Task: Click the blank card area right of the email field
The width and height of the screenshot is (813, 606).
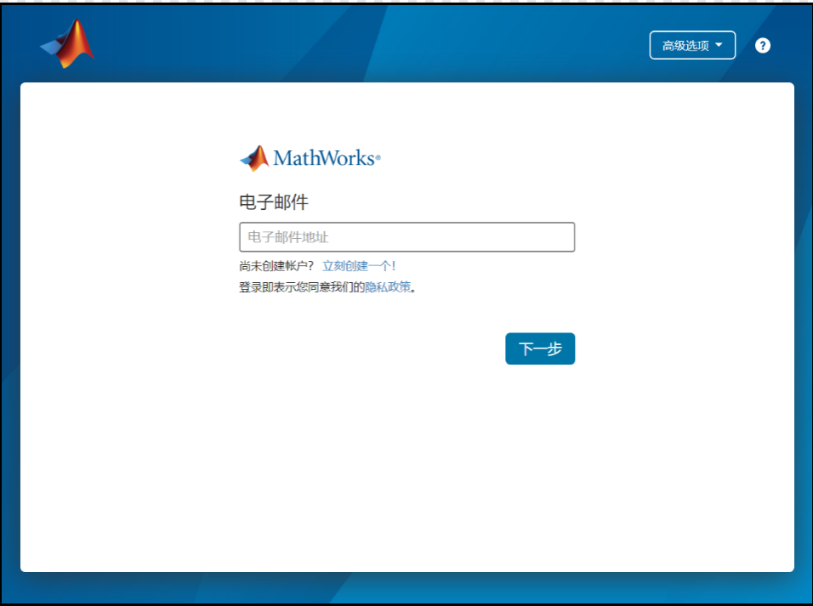Action: [x=680, y=237]
